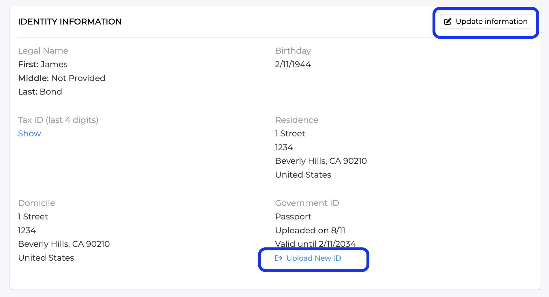Show the Tax ID last 4 digits
The image size is (549, 297).
[x=29, y=134]
